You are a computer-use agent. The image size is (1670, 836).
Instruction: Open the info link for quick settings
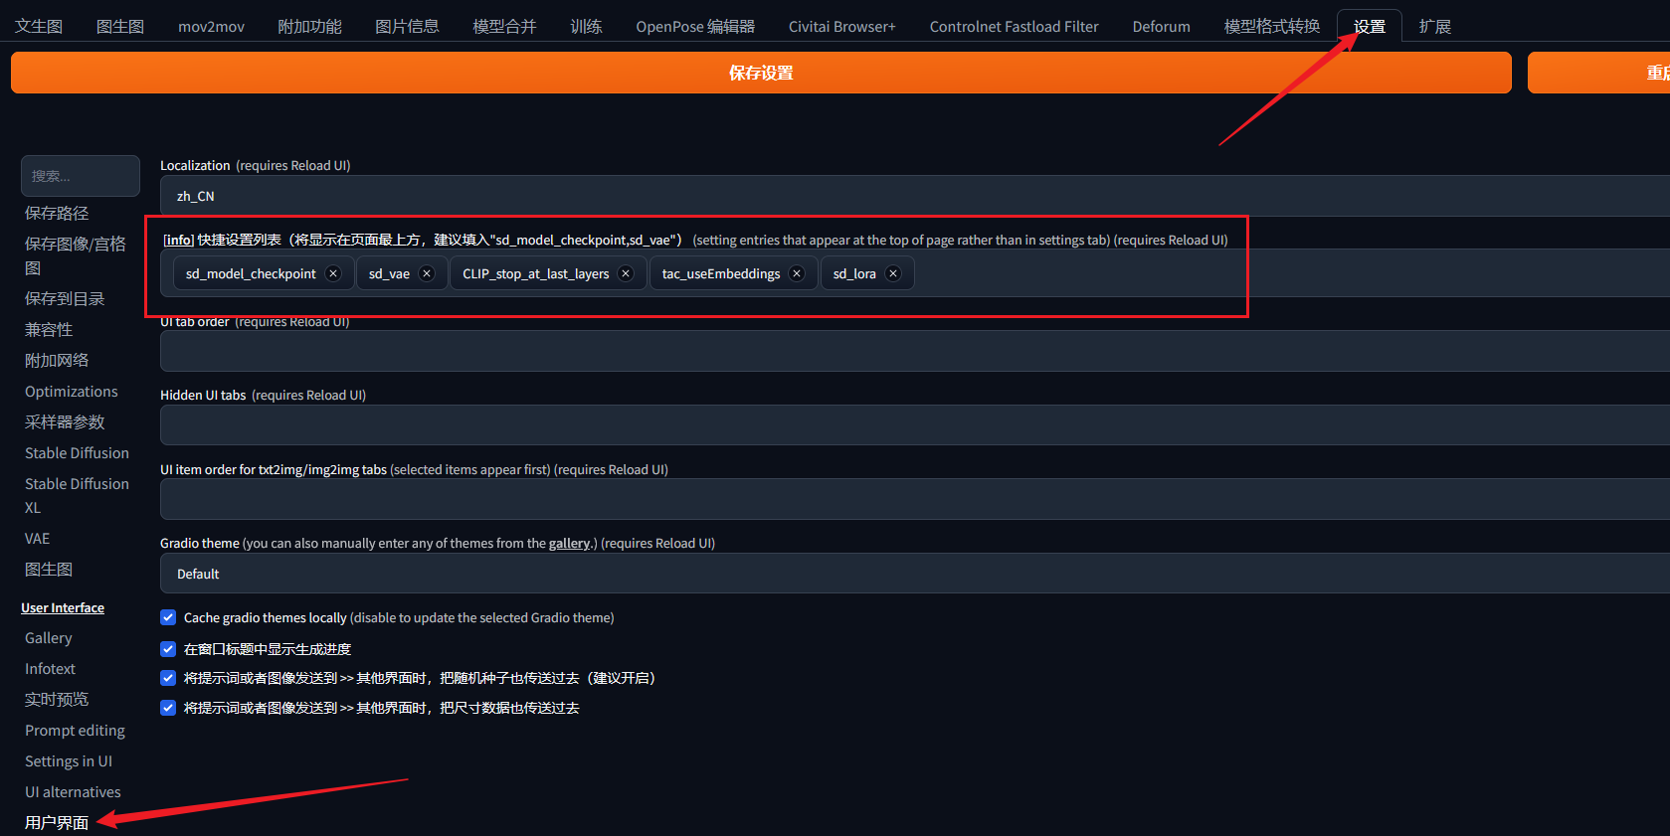coord(178,241)
